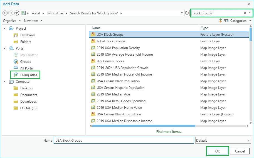Refresh the search results list

187,13
